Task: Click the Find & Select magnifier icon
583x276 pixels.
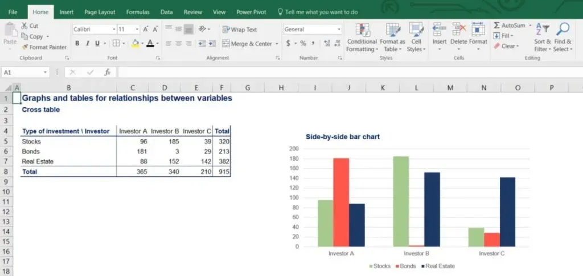Action: (563, 30)
